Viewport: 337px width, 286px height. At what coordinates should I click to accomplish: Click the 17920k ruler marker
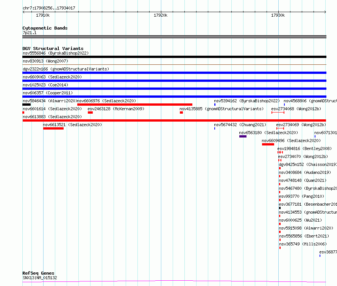[x=161, y=15]
